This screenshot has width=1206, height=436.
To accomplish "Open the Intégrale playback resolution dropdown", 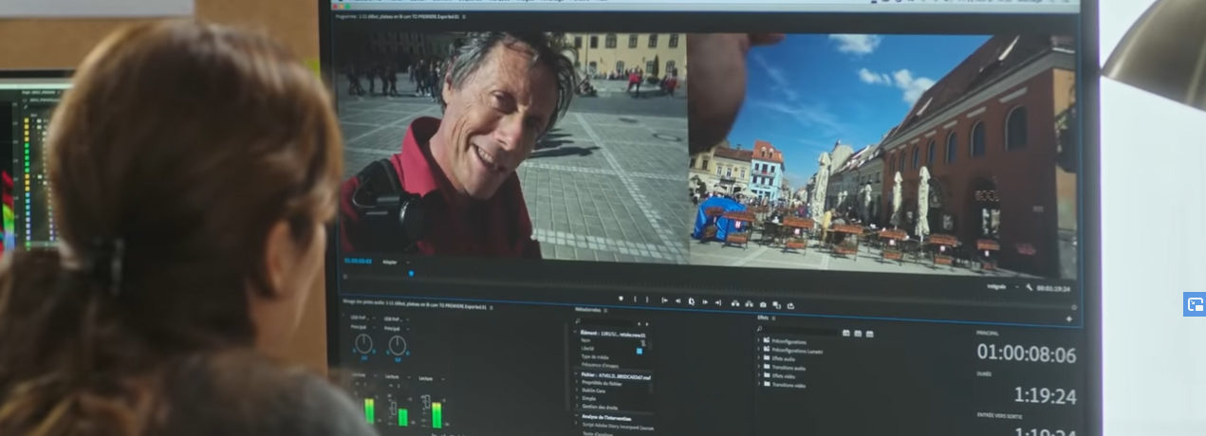I will pyautogui.click(x=999, y=285).
